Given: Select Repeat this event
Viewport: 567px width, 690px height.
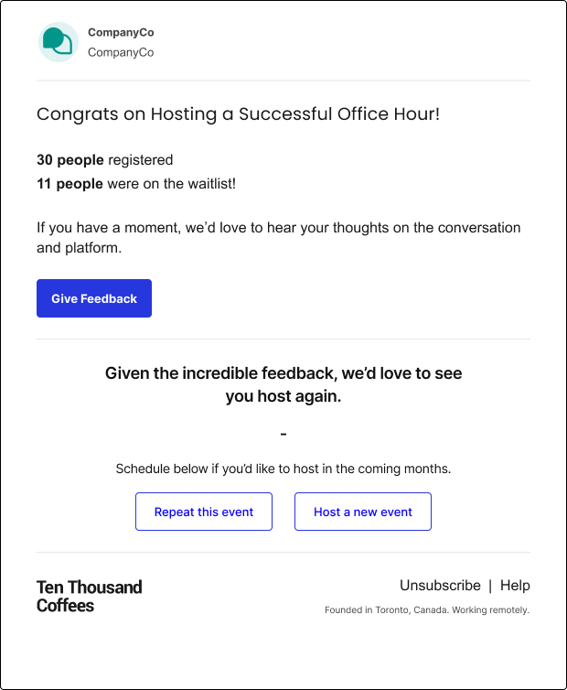Looking at the screenshot, I should 204,512.
